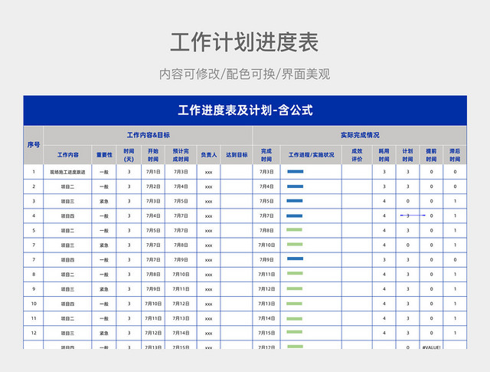
Task: Click the 成效评价 column header
Action: [357, 155]
